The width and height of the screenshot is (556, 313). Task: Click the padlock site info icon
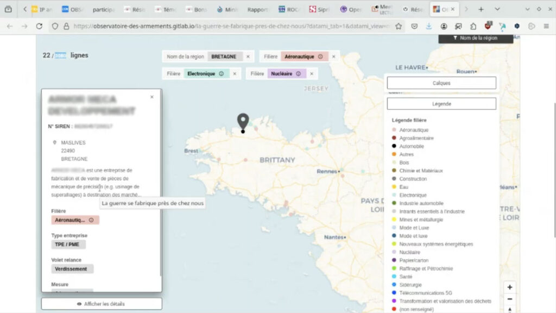pyautogui.click(x=66, y=26)
